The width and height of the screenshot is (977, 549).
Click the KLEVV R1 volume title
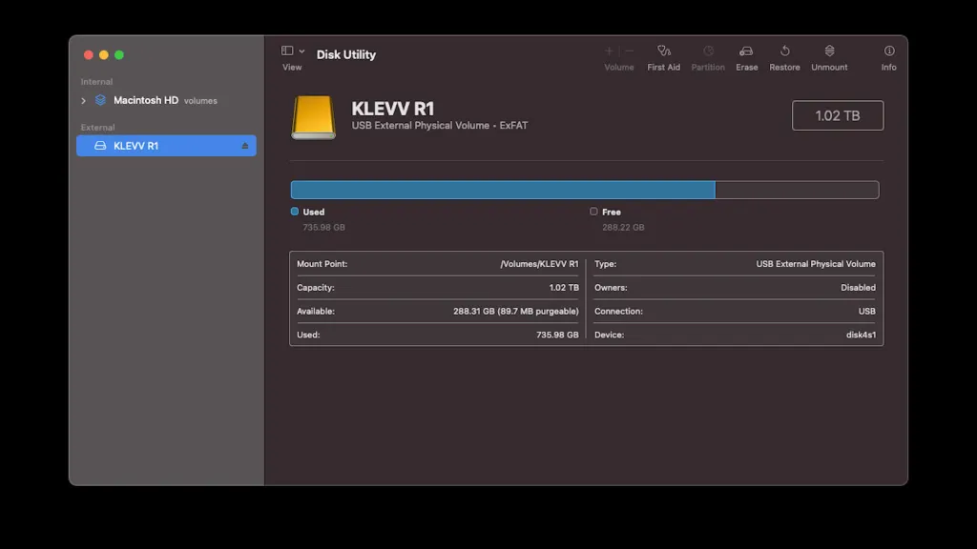click(392, 109)
